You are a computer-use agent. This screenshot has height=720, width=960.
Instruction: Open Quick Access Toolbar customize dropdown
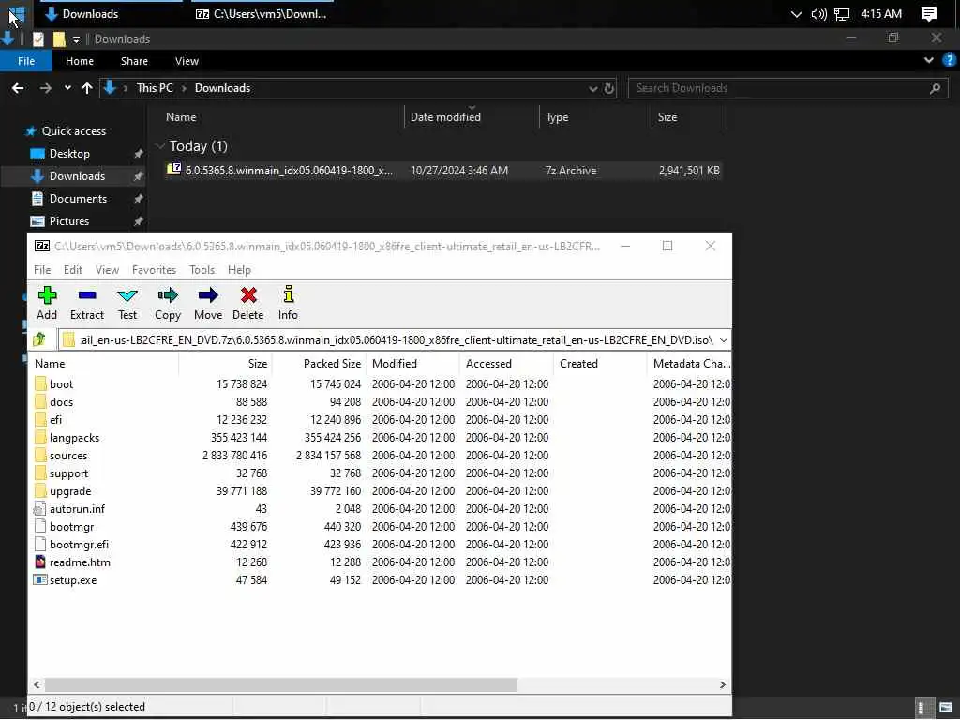(x=76, y=39)
